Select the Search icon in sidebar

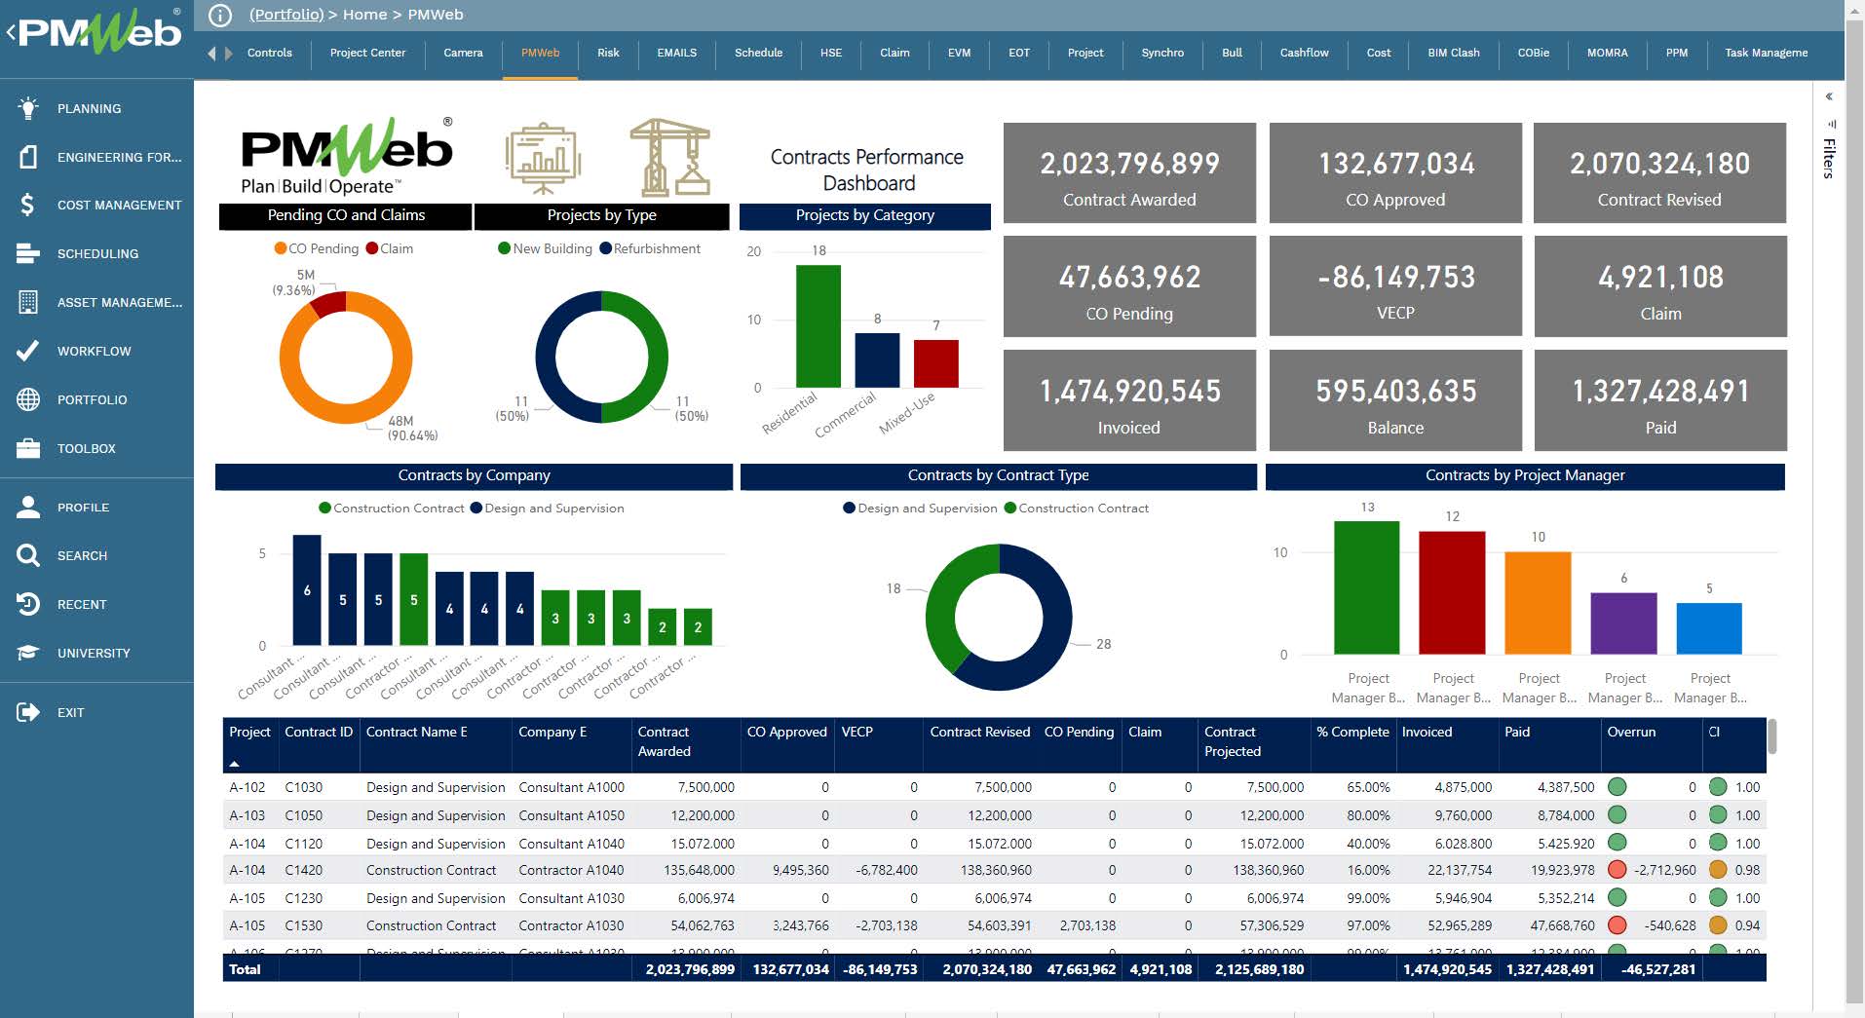pyautogui.click(x=29, y=555)
